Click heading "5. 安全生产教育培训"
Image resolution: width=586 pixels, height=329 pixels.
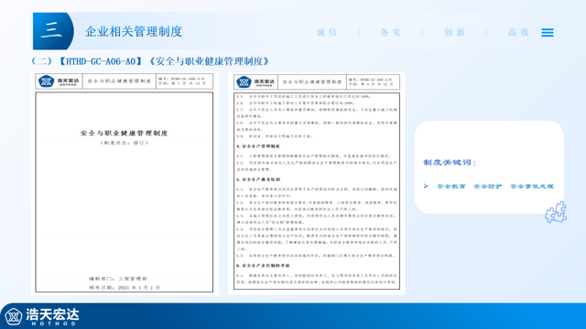tap(258, 179)
